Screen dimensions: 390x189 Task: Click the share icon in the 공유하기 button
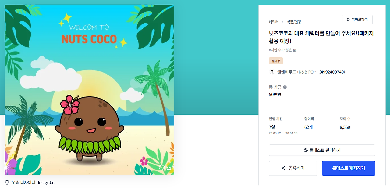pyautogui.click(x=284, y=168)
